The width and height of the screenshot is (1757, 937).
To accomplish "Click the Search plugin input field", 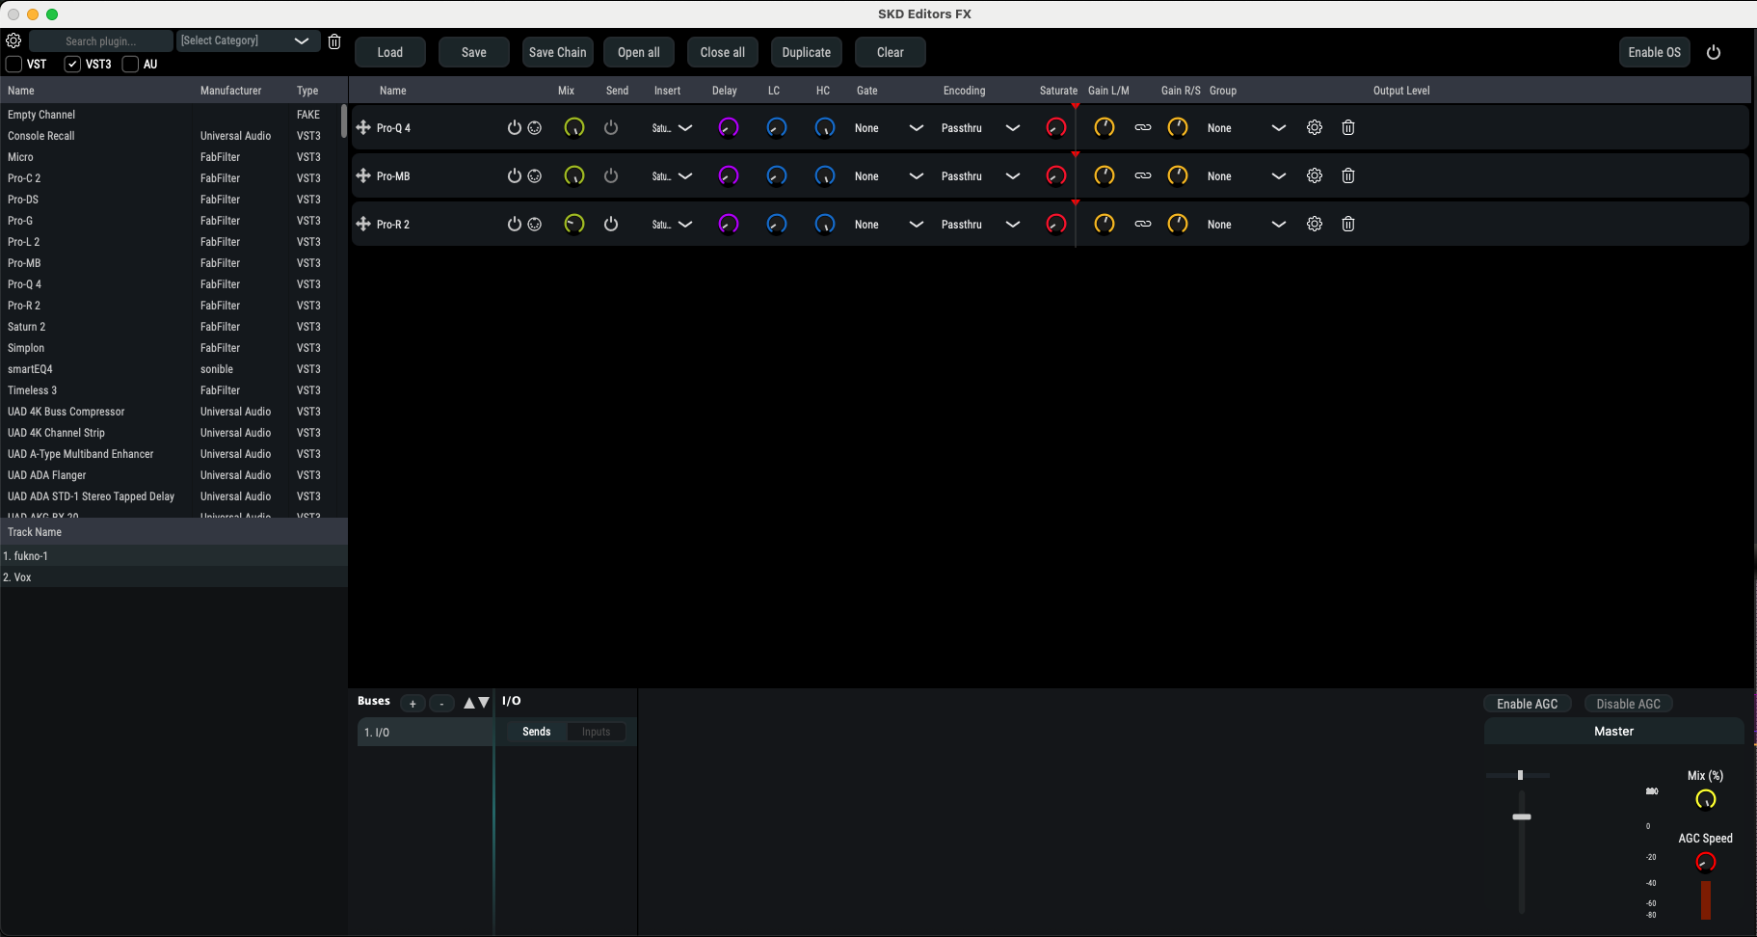I will 101,40.
